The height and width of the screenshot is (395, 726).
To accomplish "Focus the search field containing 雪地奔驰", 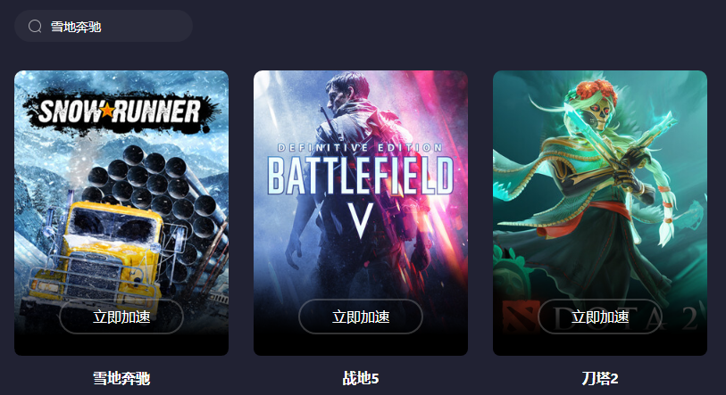I will pyautogui.click(x=104, y=27).
